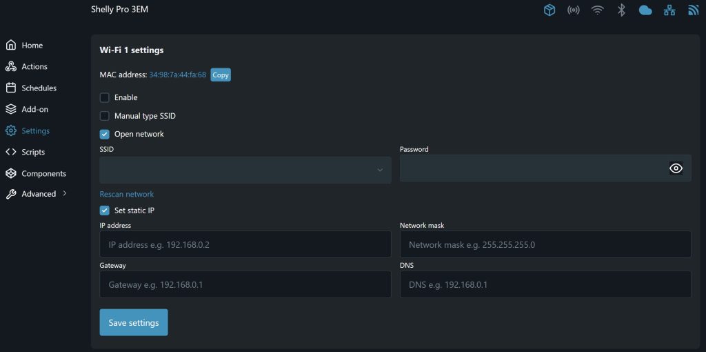Click the cube device icon in header

549,10
